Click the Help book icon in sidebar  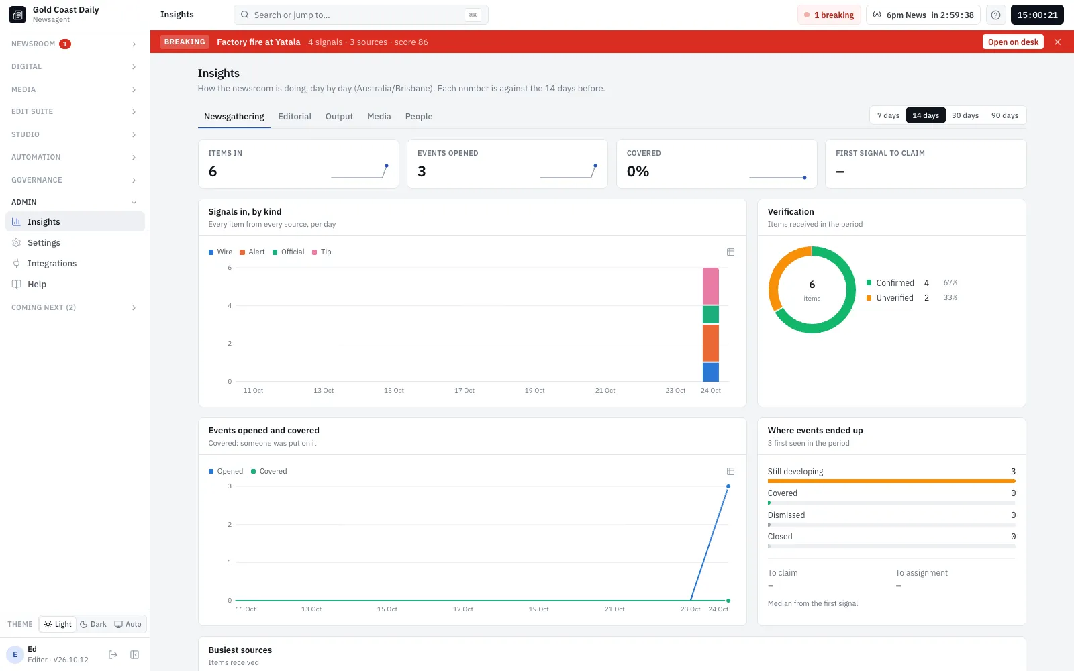pyautogui.click(x=17, y=285)
